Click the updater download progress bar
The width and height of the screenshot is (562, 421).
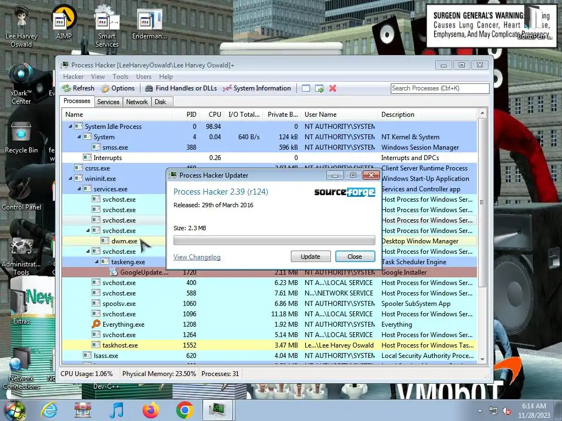click(x=274, y=240)
